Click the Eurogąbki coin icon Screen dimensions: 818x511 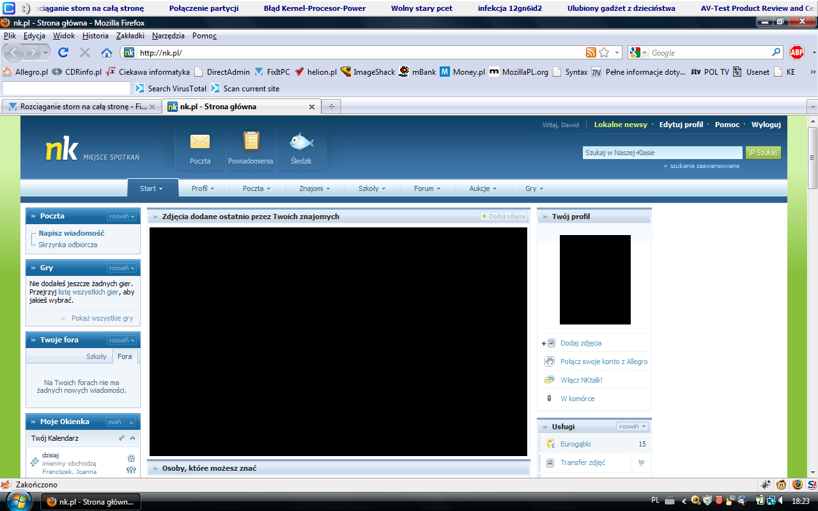[x=550, y=444]
